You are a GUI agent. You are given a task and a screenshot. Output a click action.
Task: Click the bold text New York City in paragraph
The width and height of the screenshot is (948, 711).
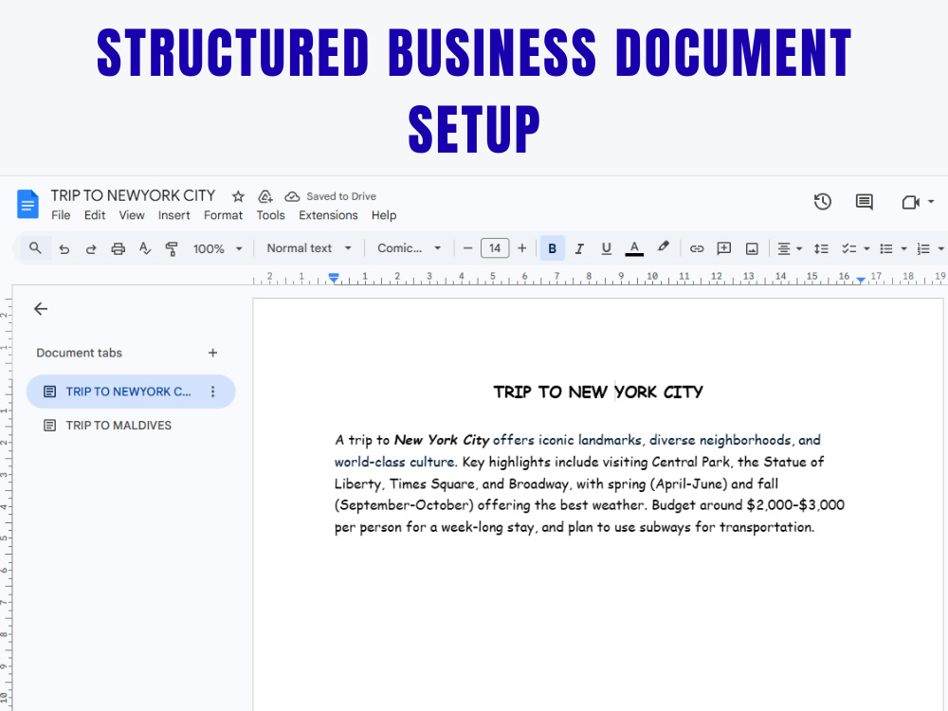(x=442, y=440)
